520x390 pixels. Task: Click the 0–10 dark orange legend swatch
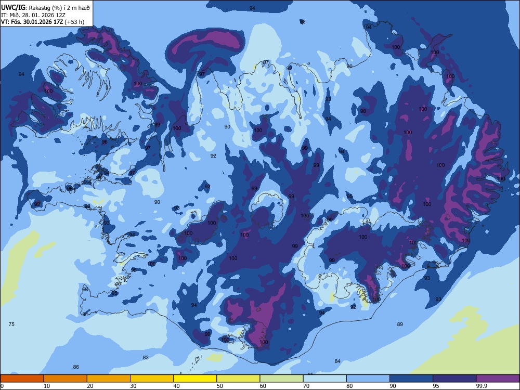22,379
